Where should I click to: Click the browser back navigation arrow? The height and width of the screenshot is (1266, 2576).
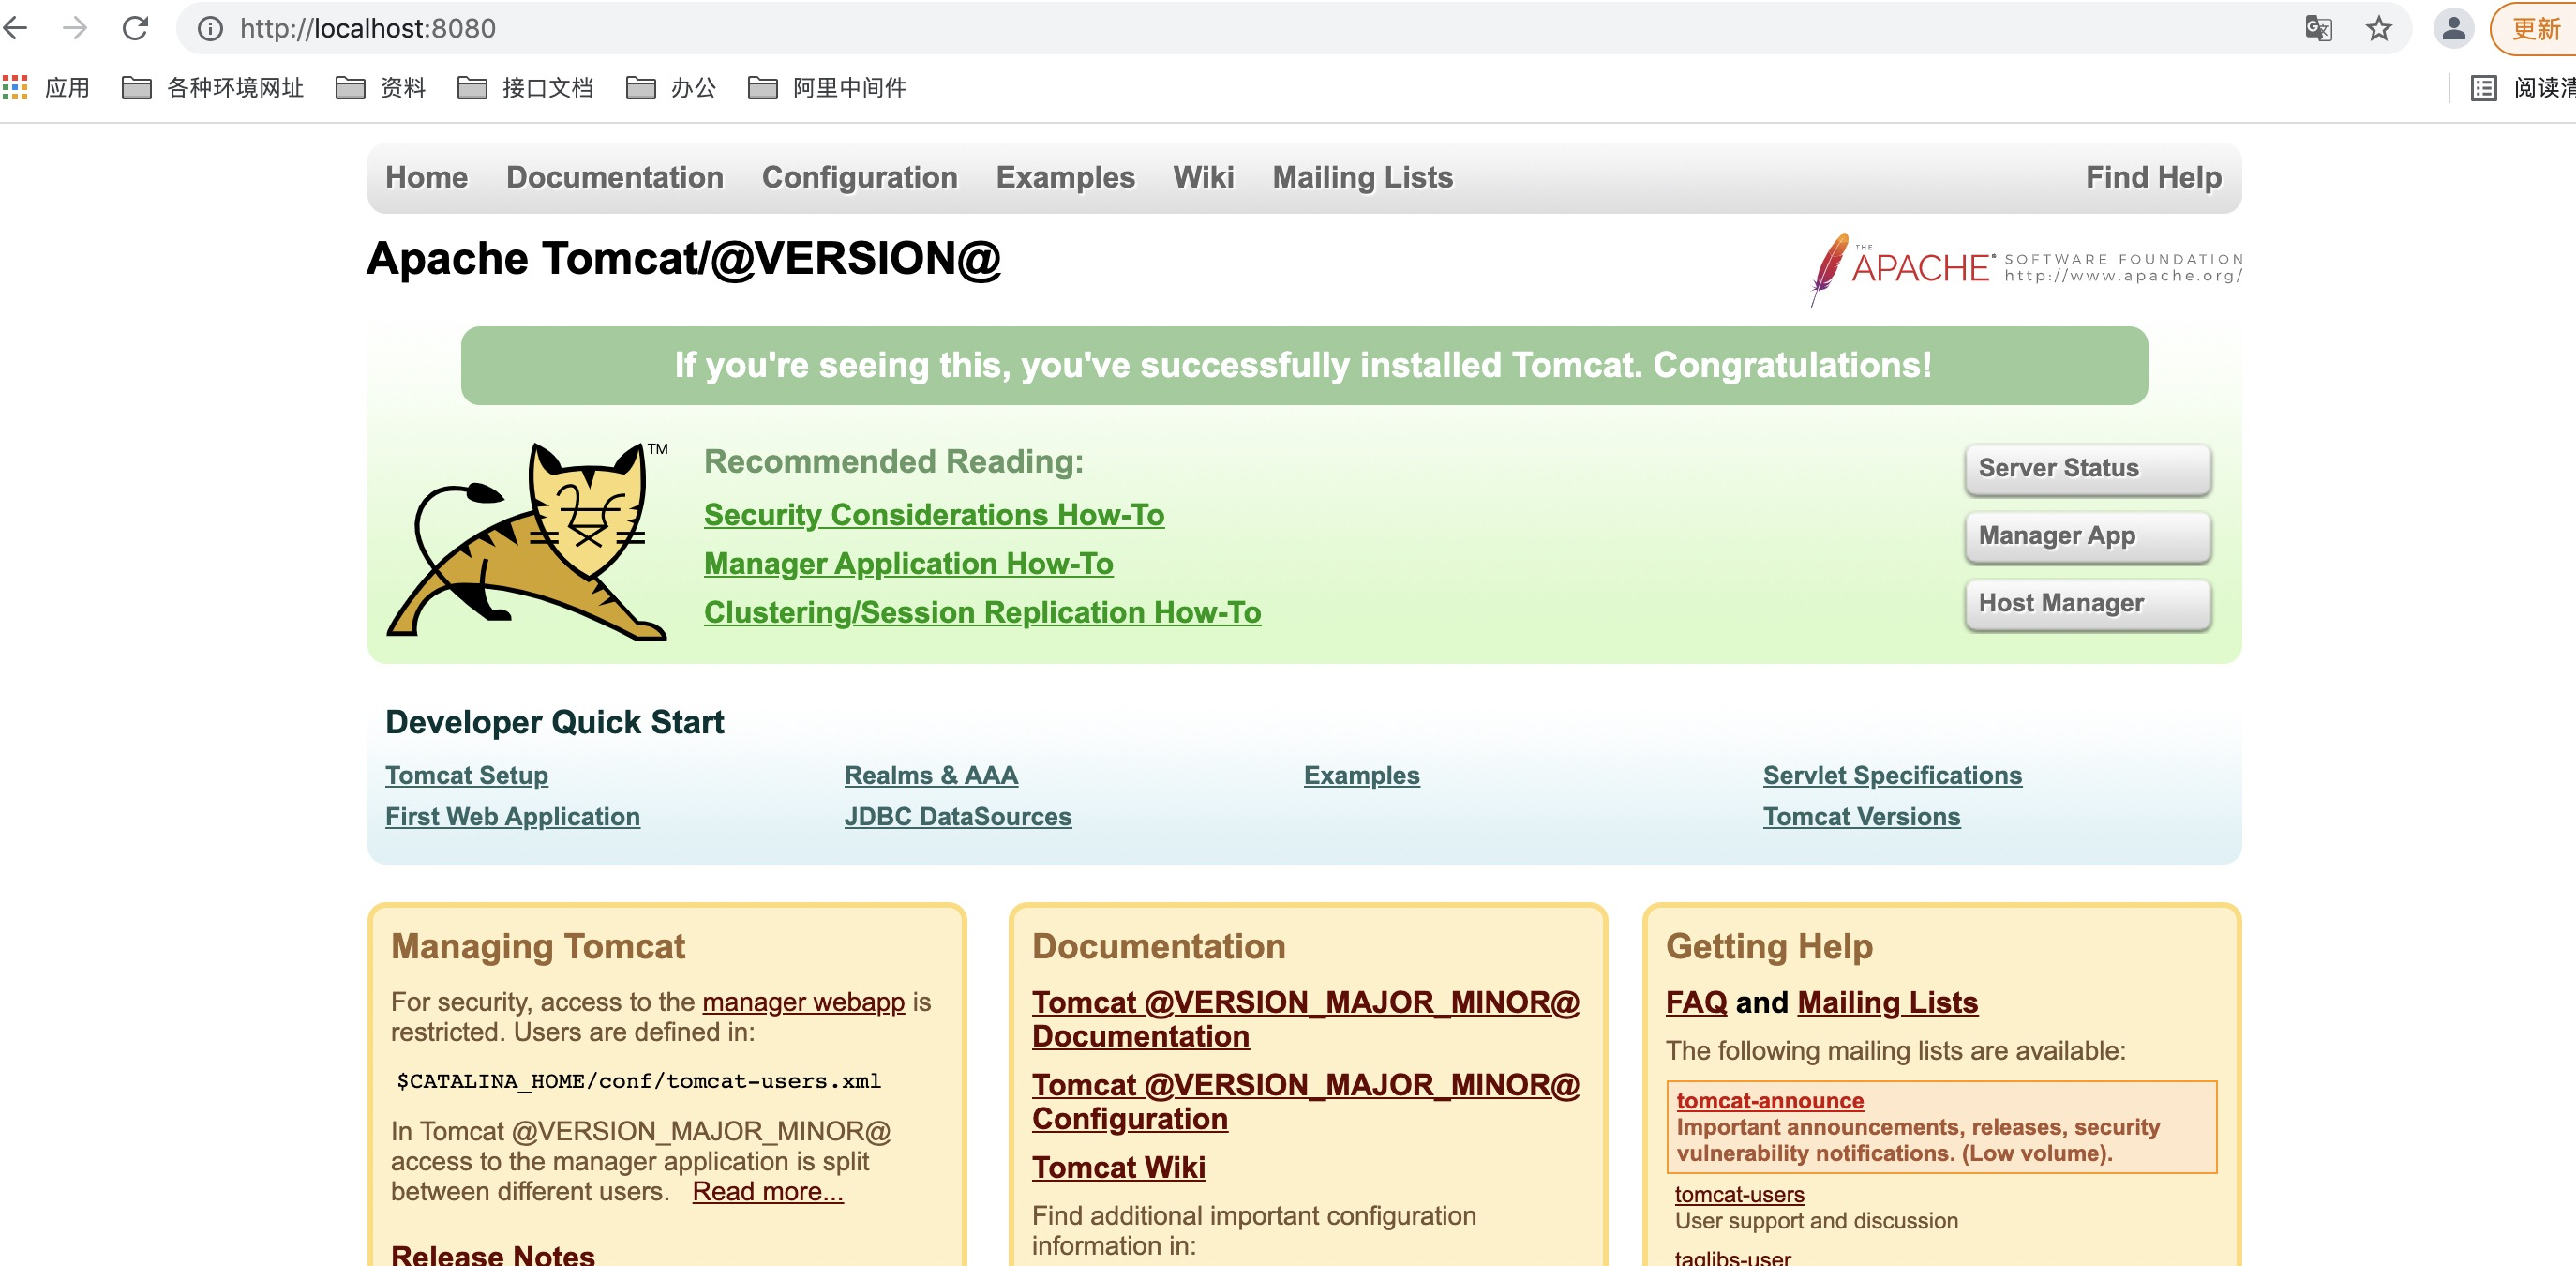[x=24, y=26]
